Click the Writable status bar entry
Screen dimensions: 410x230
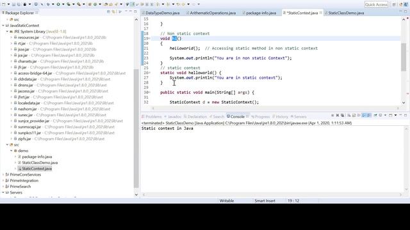point(226,201)
